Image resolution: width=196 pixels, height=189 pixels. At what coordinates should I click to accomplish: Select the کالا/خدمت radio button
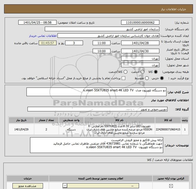[x=125, y=72]
